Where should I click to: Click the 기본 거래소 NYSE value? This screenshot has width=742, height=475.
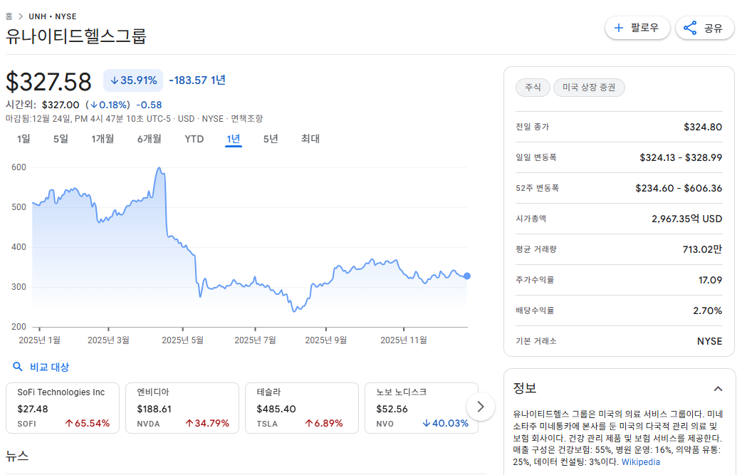click(709, 341)
